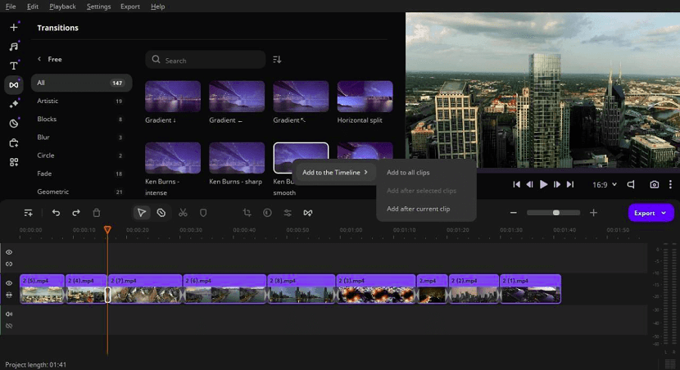
Task: Step forward one frame
Action: coord(557,184)
